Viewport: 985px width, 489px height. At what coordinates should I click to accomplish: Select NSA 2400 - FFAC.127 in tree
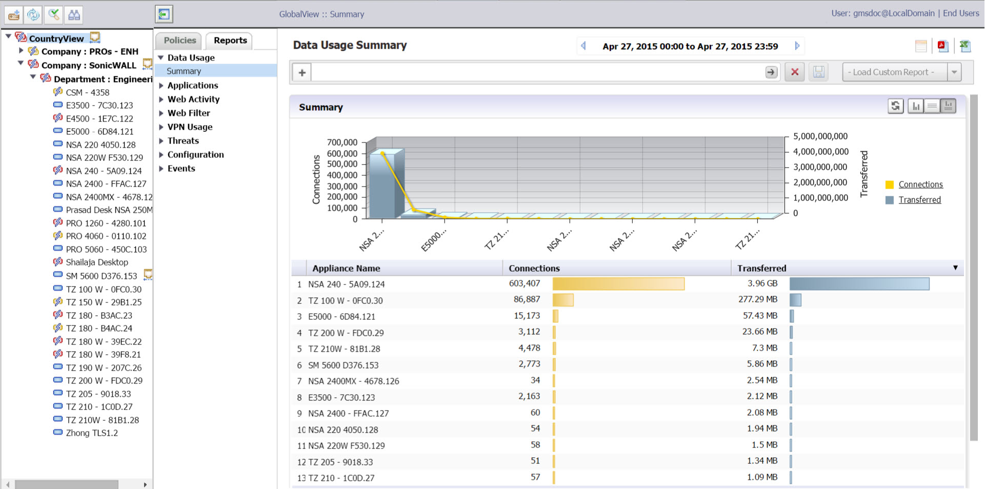click(x=106, y=184)
